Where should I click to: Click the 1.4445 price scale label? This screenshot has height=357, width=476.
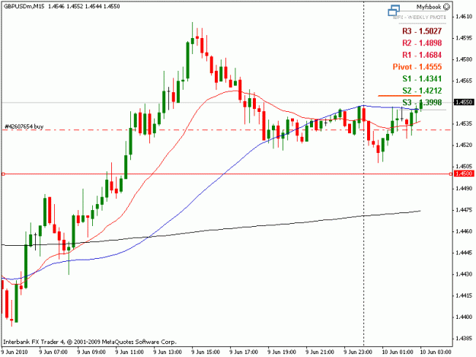464,253
